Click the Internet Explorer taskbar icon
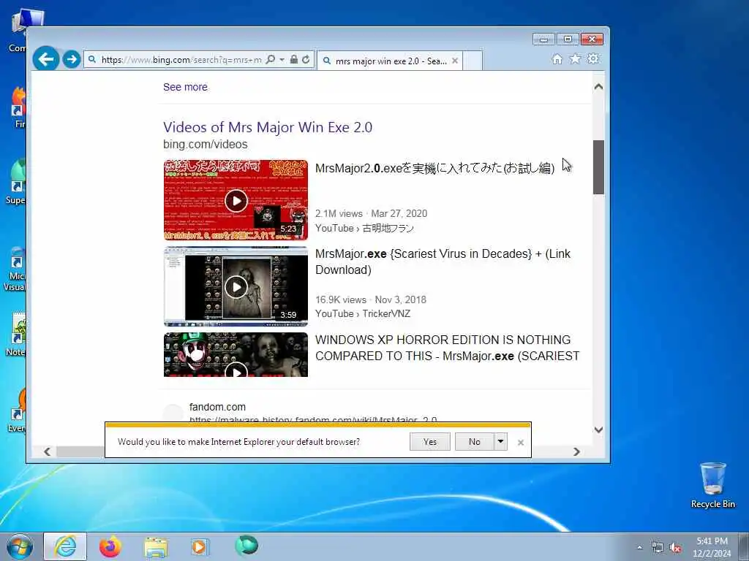 65,546
